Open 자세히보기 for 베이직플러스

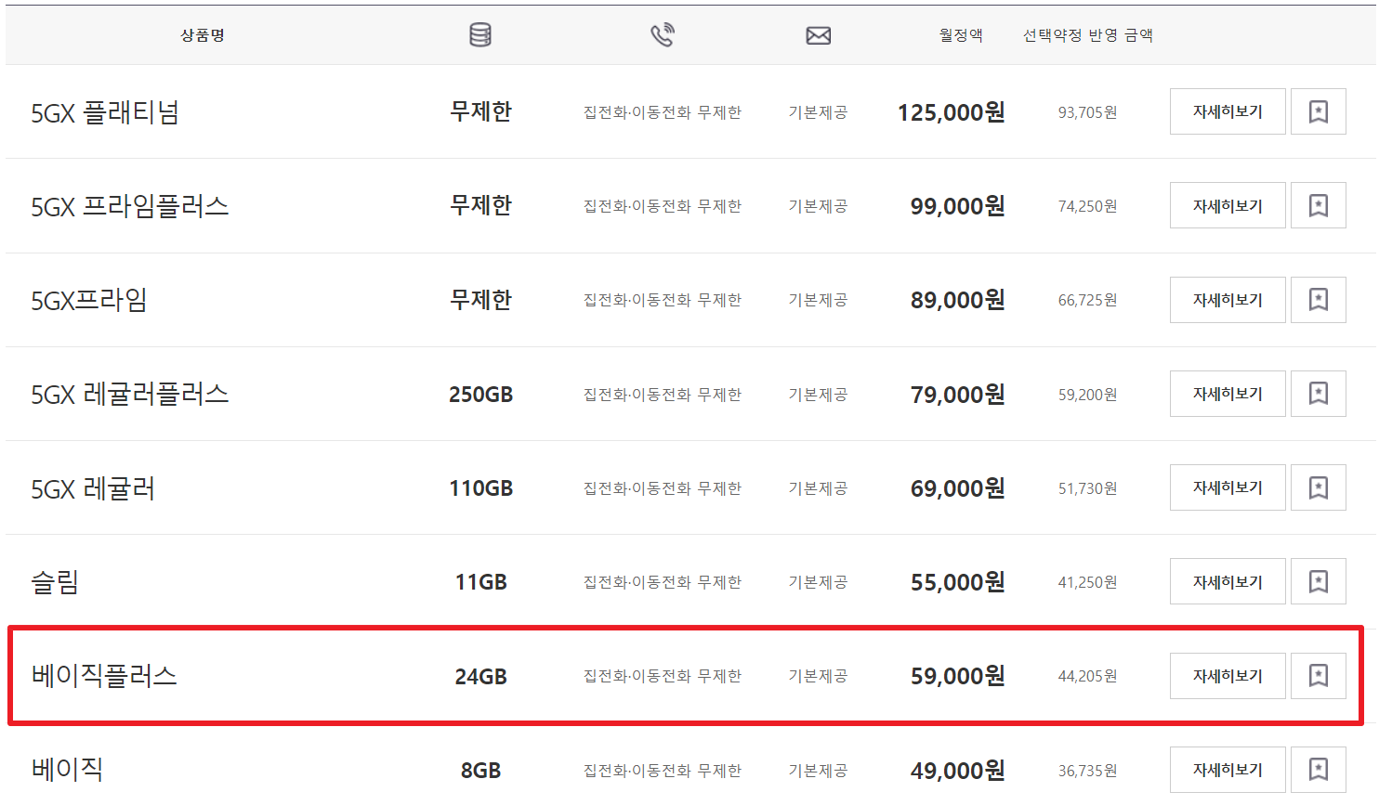[x=1227, y=676]
